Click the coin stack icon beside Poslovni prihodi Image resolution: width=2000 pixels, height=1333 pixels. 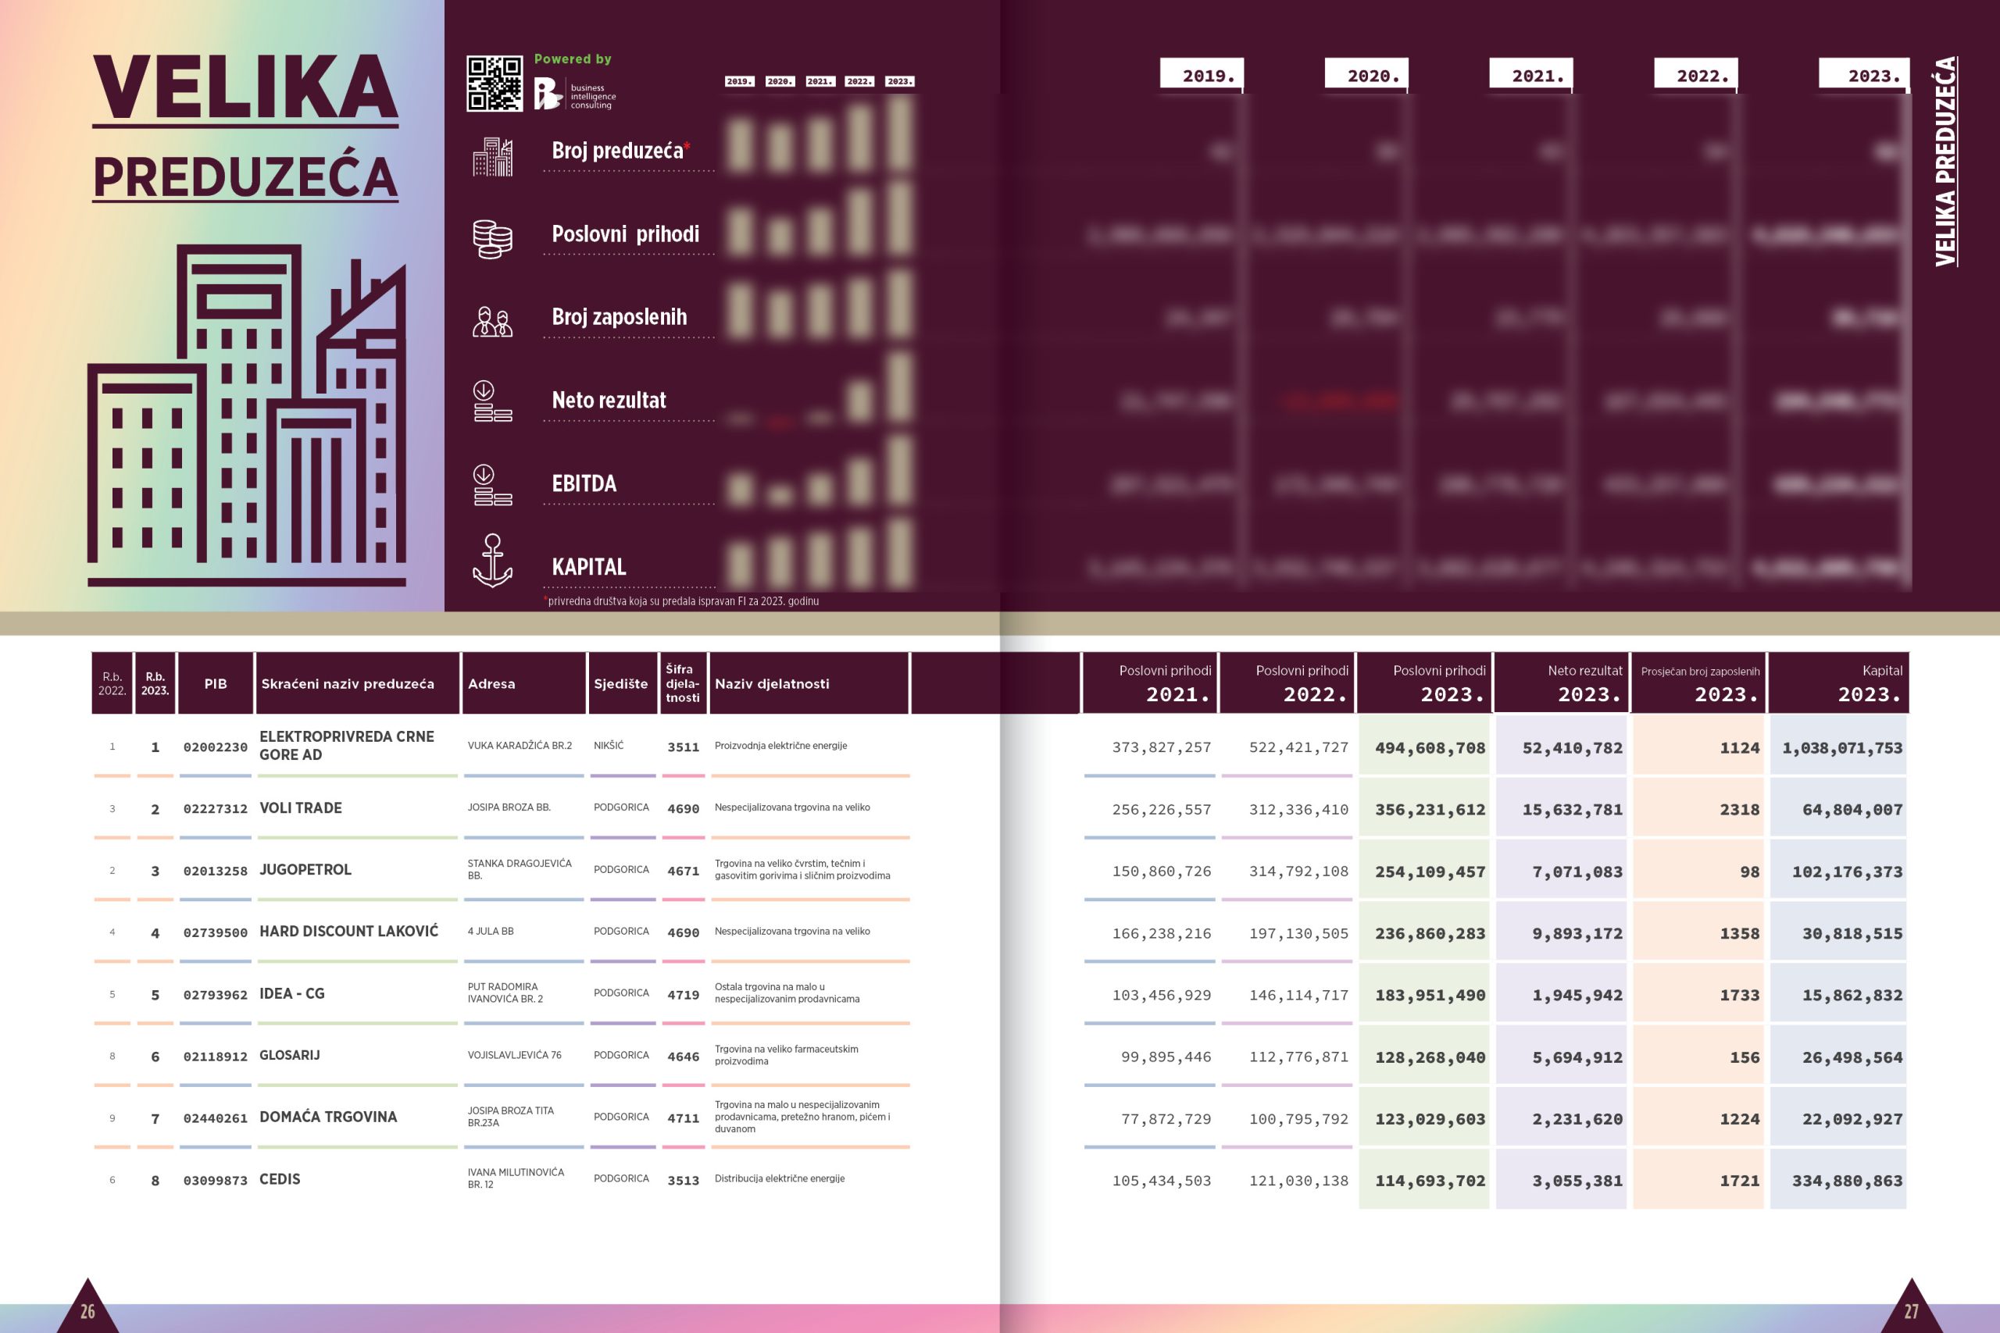click(492, 239)
